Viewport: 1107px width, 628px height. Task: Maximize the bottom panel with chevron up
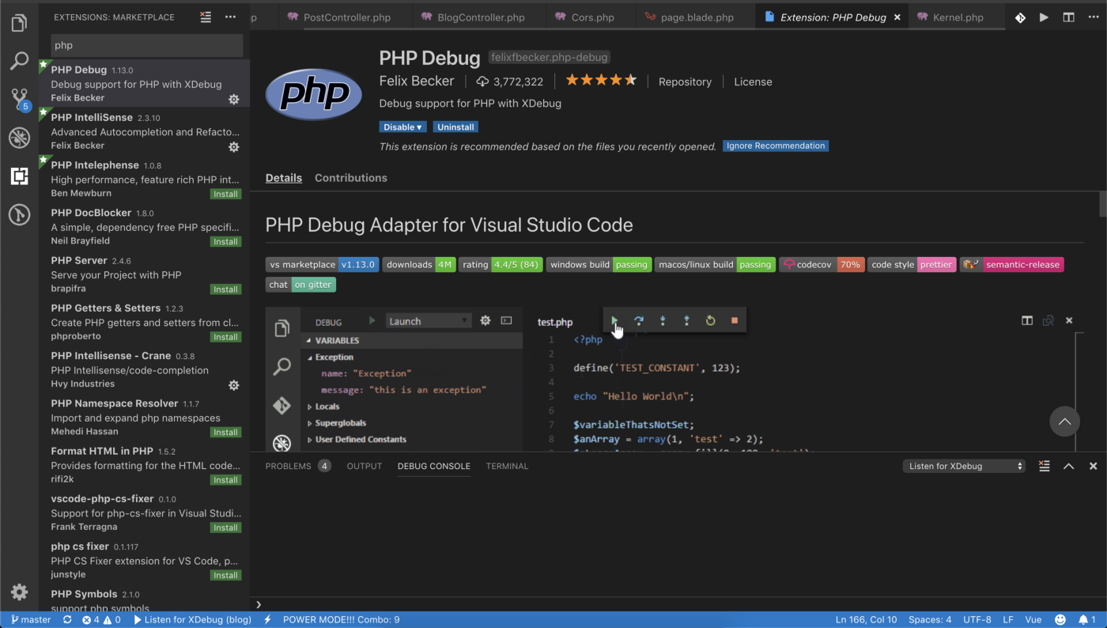point(1068,466)
